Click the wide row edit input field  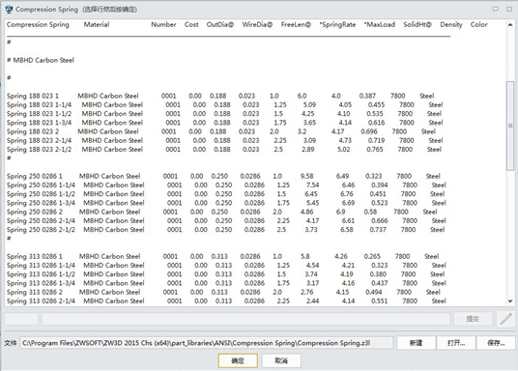pos(245,319)
